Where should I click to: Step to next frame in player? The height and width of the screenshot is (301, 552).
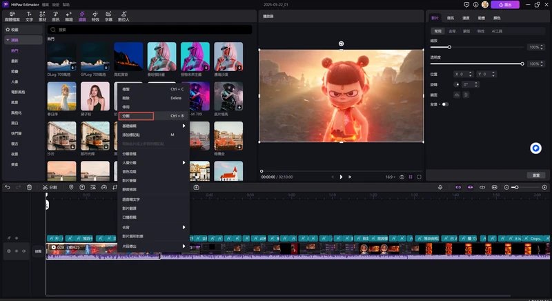coord(350,177)
